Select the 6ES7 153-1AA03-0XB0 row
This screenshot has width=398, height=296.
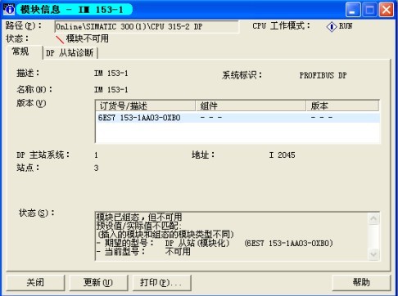(x=237, y=118)
